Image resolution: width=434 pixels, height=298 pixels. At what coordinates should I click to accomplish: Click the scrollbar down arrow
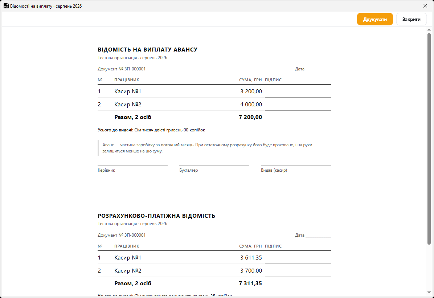(429, 293)
